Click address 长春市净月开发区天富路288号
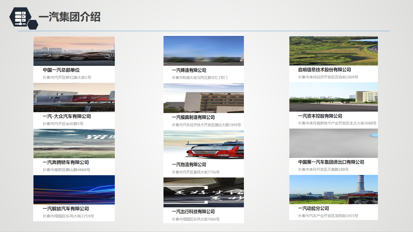The width and height of the screenshot is (413, 232). (x=323, y=169)
